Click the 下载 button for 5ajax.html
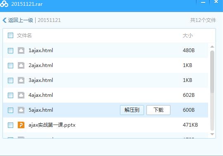 click(158, 110)
